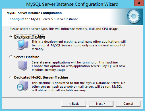
Task: Click the Dedicated MySQL Server description text
Action: pos(78,87)
